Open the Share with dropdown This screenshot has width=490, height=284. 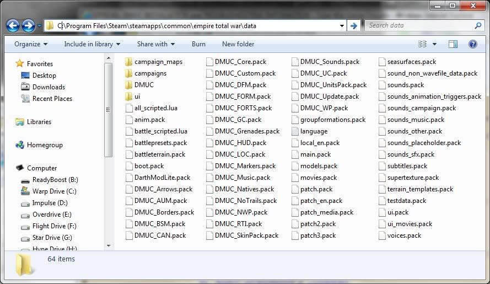[155, 44]
